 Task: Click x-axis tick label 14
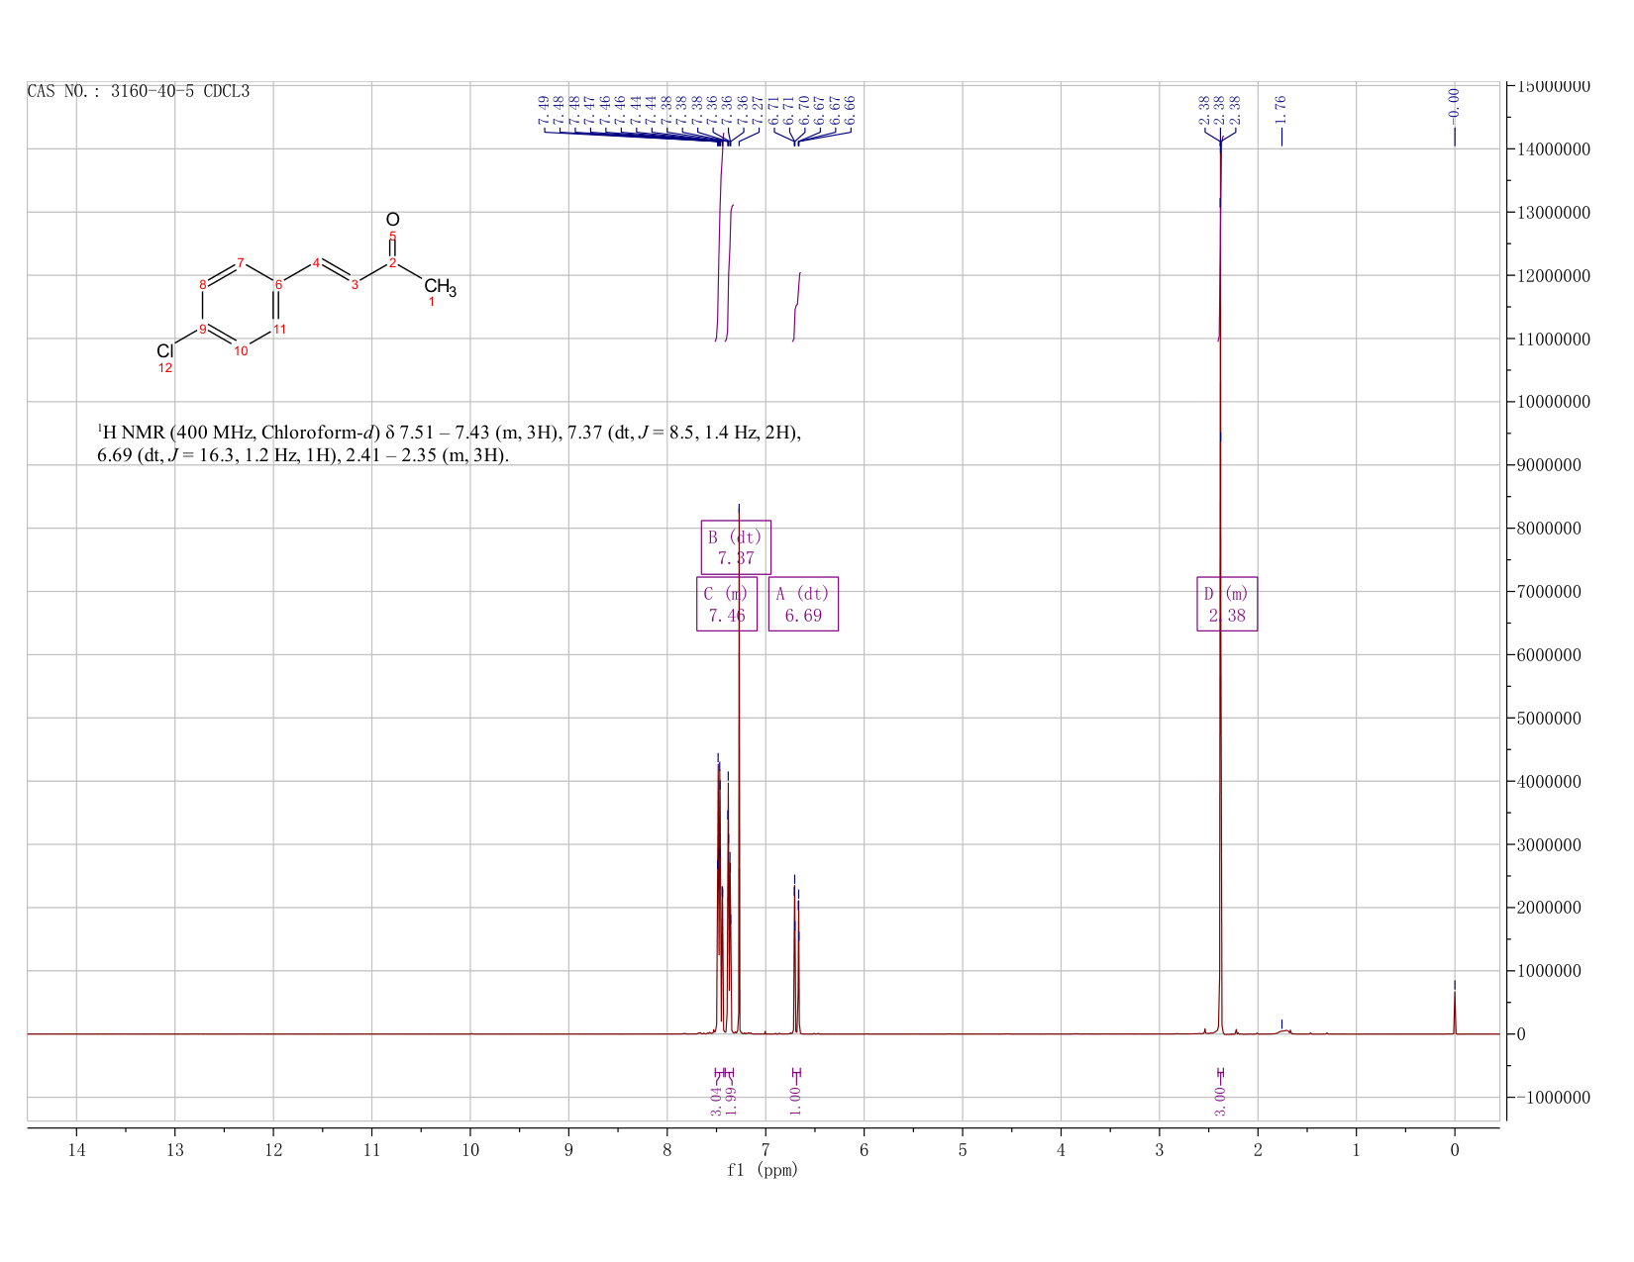pyautogui.click(x=76, y=1149)
